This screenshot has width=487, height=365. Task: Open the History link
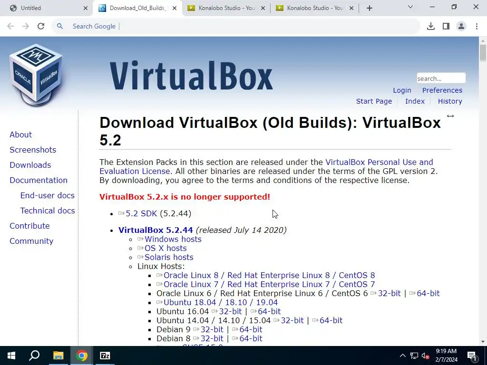coord(450,101)
